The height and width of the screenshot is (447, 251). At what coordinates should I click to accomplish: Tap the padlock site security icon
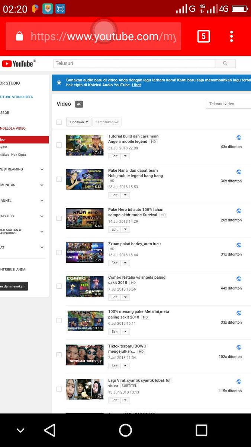tap(19, 36)
